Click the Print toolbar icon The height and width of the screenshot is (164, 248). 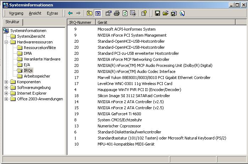pyautogui.click(x=117, y=13)
